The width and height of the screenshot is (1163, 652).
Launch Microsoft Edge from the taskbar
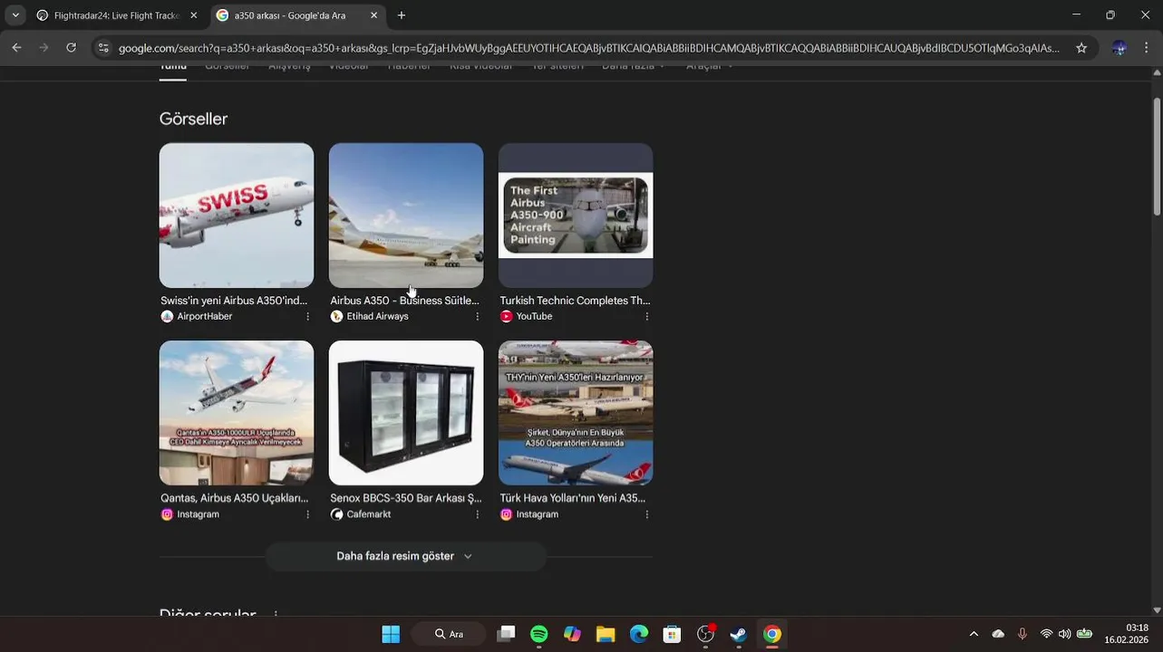(x=639, y=634)
